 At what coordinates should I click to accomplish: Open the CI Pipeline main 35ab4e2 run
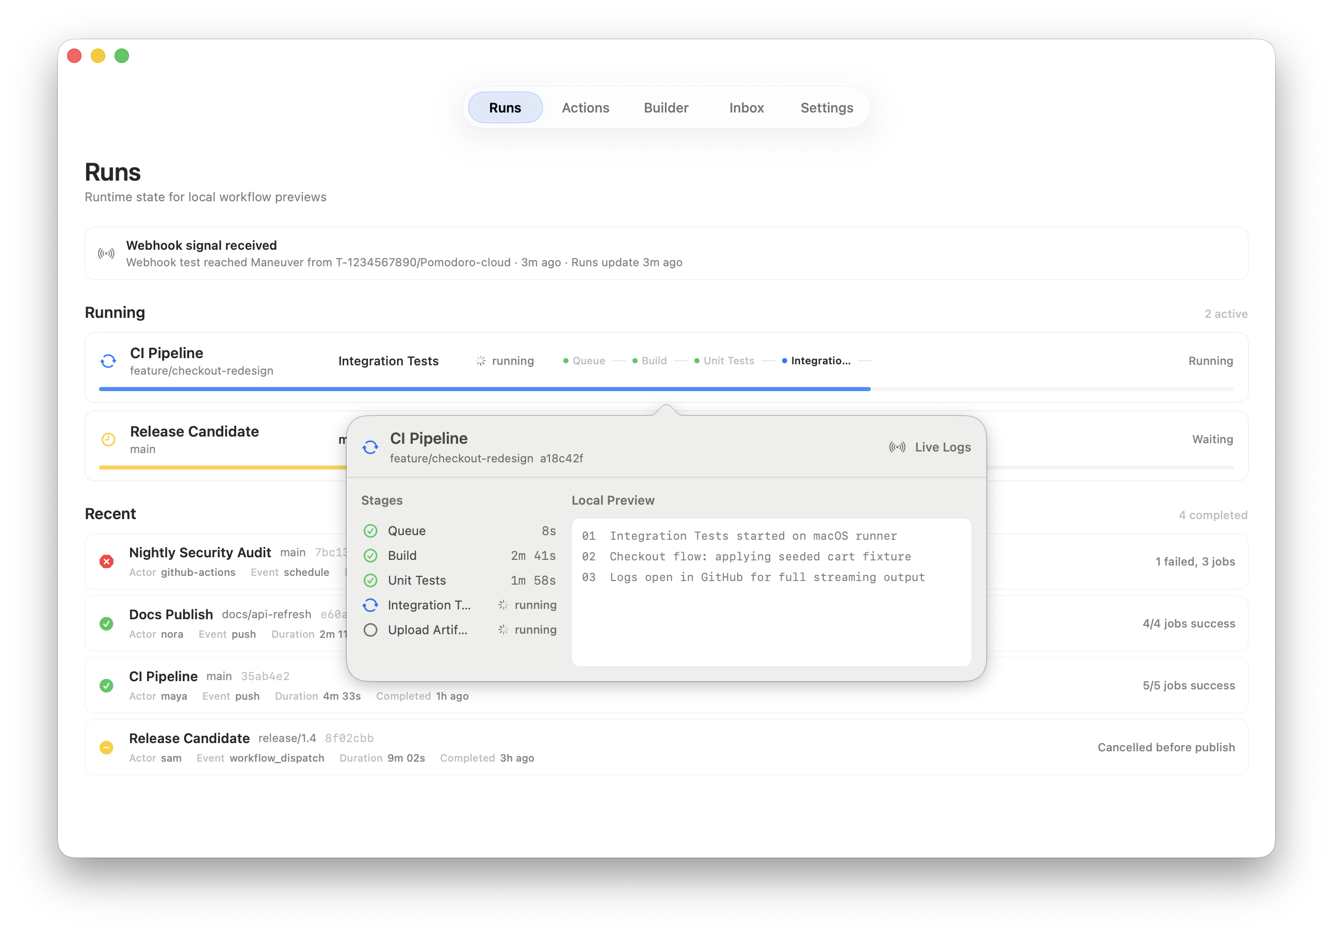(666, 686)
